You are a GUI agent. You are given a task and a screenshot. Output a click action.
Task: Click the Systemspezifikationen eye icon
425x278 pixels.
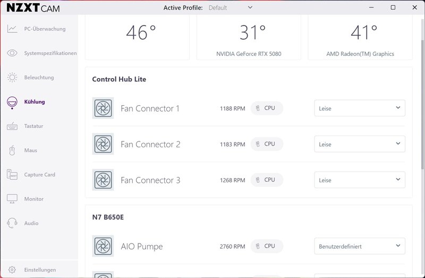pyautogui.click(x=12, y=53)
